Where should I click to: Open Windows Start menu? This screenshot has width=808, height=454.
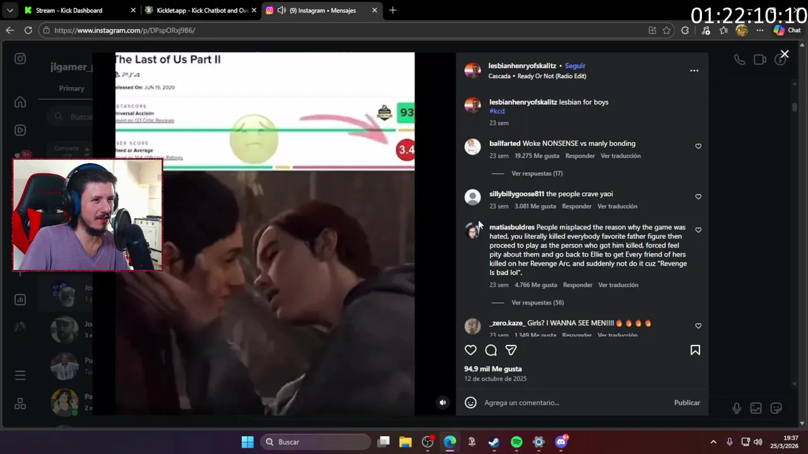[247, 442]
